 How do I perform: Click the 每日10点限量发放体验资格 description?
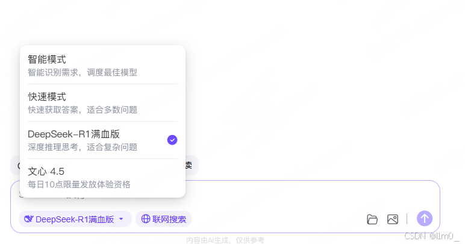tap(79, 184)
